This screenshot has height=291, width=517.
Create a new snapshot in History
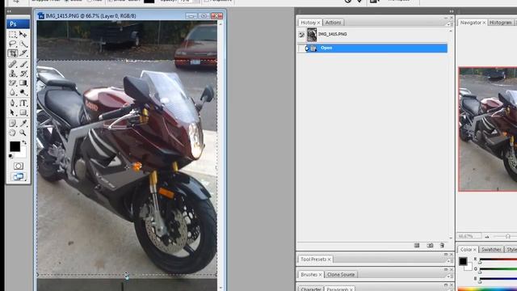click(430, 246)
